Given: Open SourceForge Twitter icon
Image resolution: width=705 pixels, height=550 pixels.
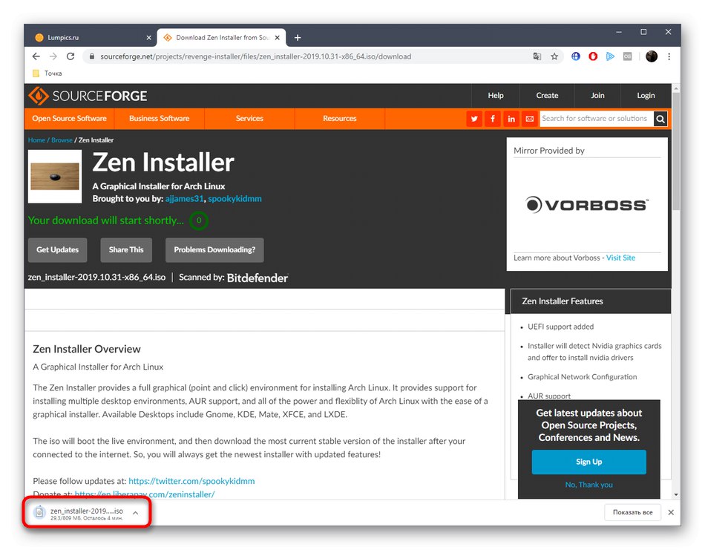Looking at the screenshot, I should coord(474,119).
